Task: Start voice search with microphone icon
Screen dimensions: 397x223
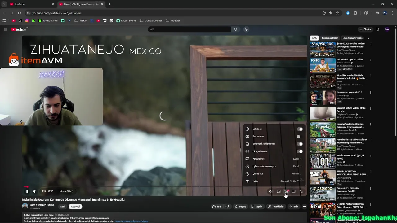Action: (246, 29)
